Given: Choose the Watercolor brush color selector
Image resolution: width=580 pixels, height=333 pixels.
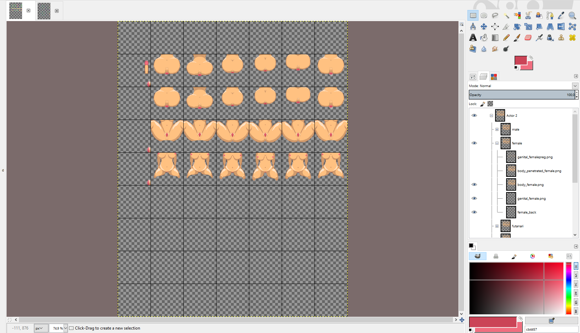Looking at the screenshot, I should pos(514,256).
